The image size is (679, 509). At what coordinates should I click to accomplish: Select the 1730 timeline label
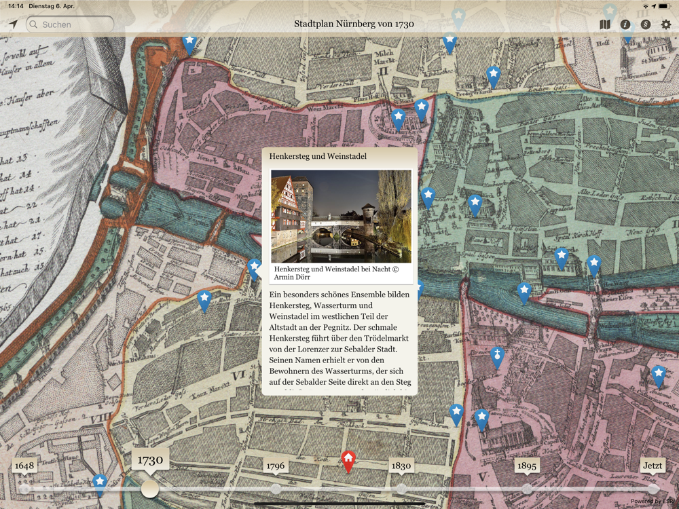(150, 459)
